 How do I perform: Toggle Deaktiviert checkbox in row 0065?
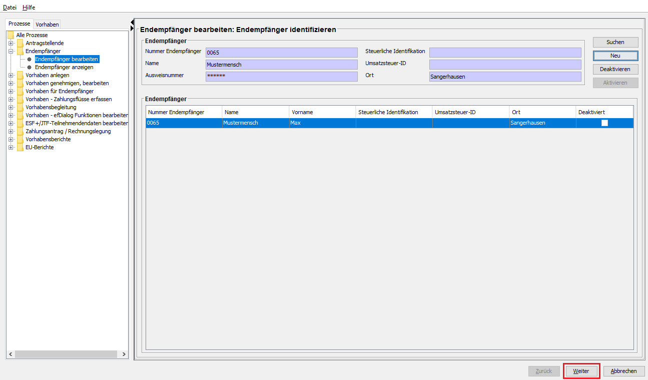[604, 123]
